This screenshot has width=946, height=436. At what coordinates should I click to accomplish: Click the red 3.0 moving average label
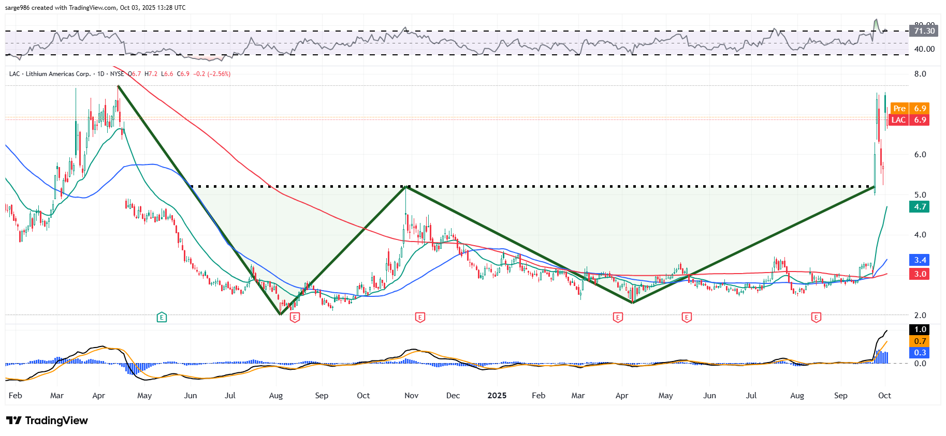tap(920, 274)
